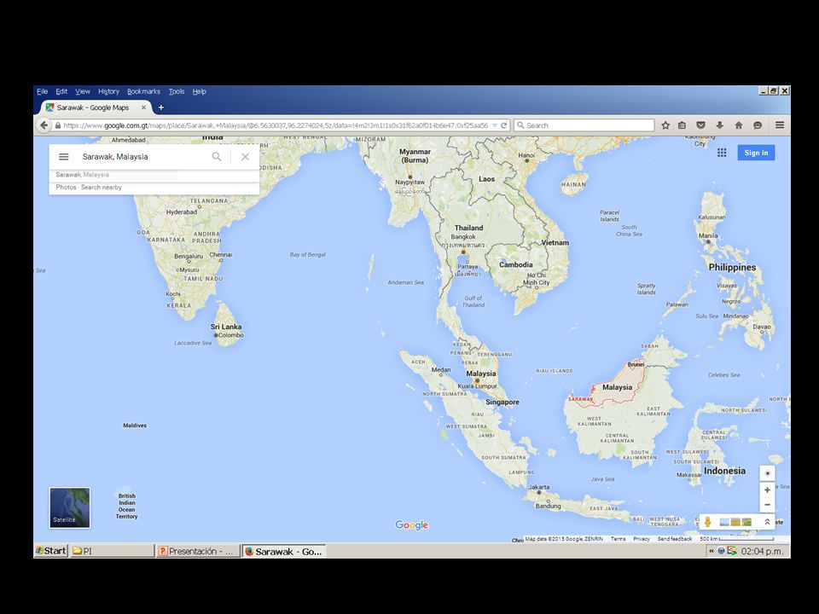Open the History menu
The width and height of the screenshot is (819, 614).
click(x=108, y=91)
